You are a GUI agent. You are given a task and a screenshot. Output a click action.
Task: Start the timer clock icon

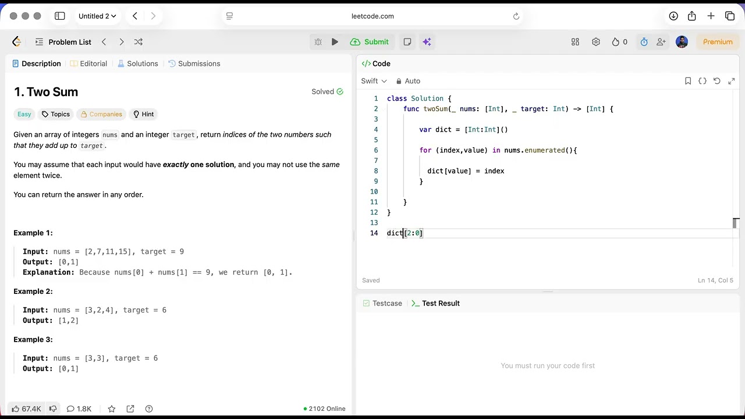(x=644, y=42)
